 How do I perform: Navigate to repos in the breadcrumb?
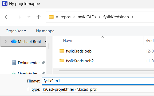point(65,17)
